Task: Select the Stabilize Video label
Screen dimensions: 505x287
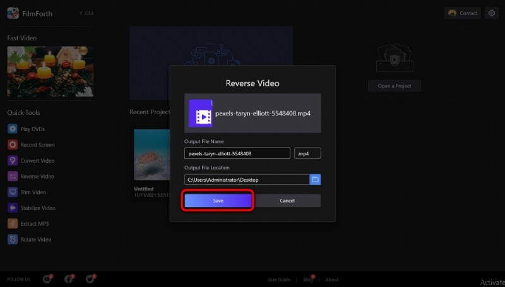Action: pos(38,208)
